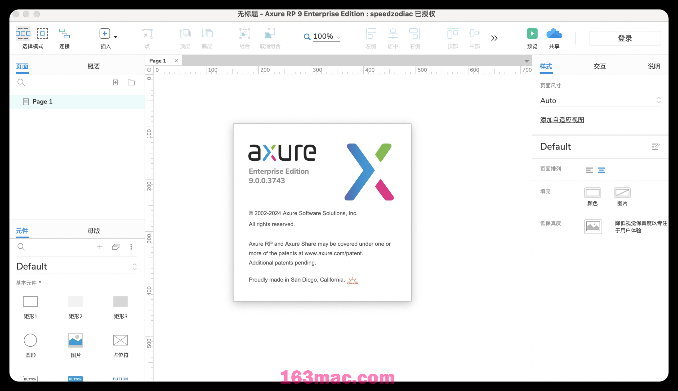Send to back with 底层
Screen dimensions: 678x391
[207, 34]
